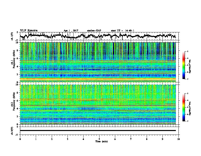Click the ch.1 voltage waveform trace
This screenshot has width=201, height=156.
(98, 36)
